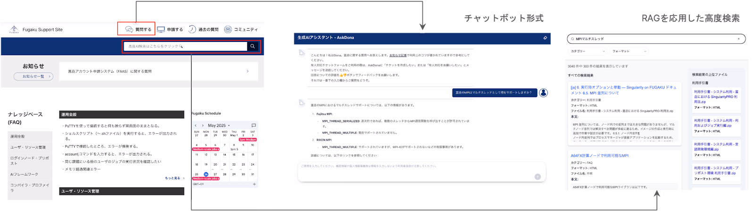Open the メモリ超過関連エラー FAQ entry
755x211 pixels.
tap(83, 169)
